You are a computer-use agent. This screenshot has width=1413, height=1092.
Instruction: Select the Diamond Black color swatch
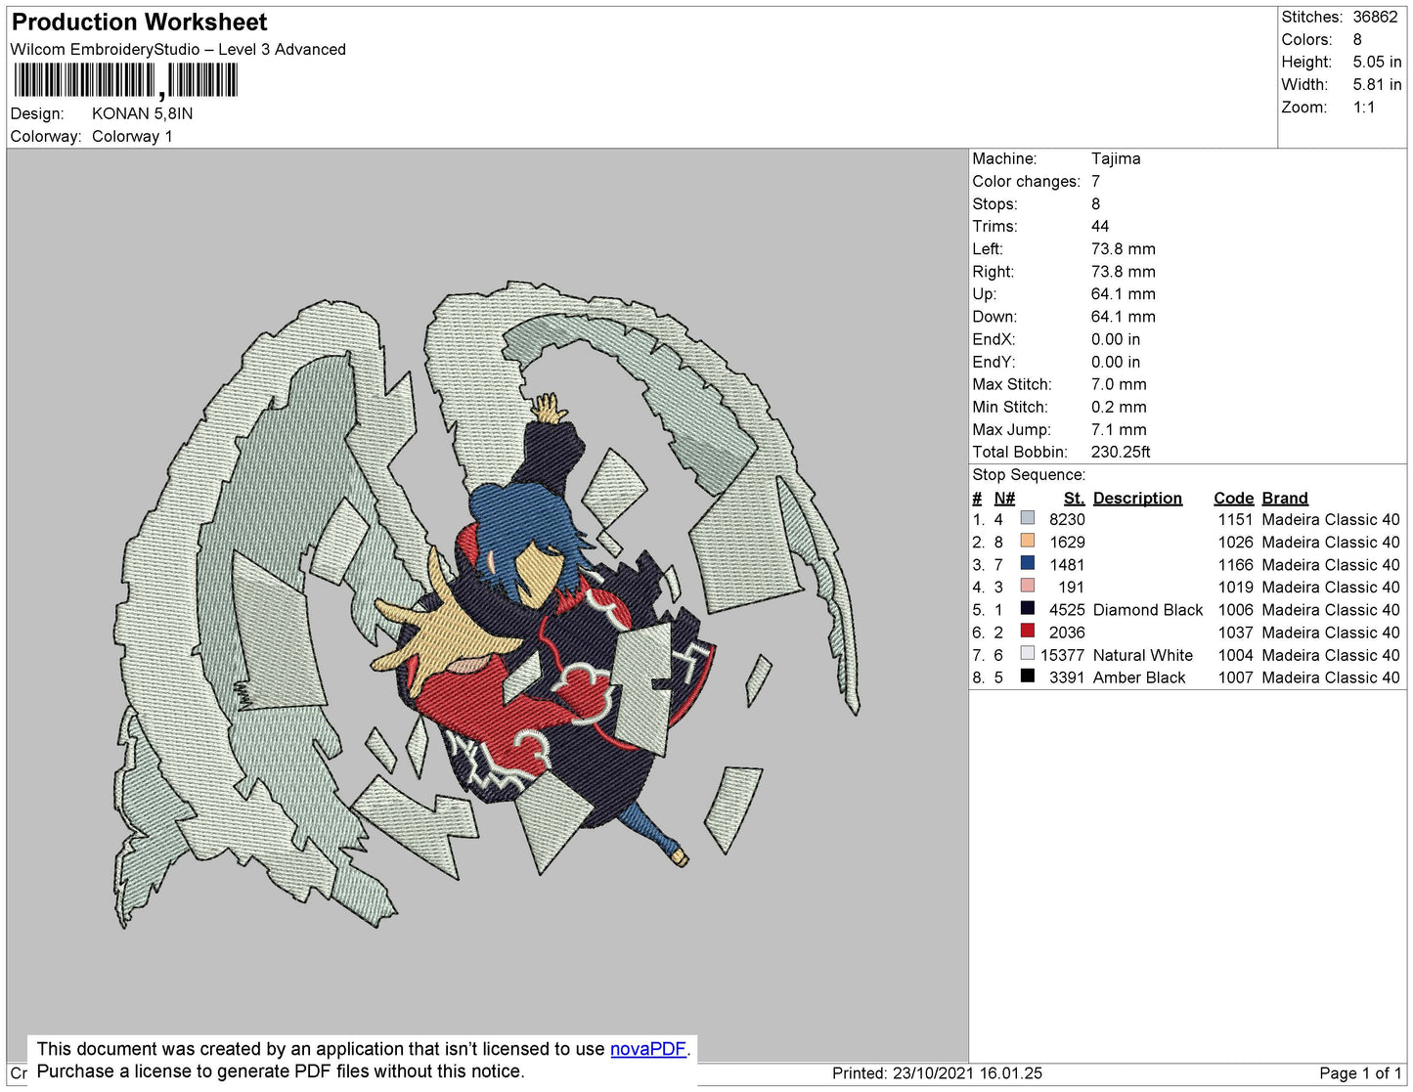coord(1027,608)
